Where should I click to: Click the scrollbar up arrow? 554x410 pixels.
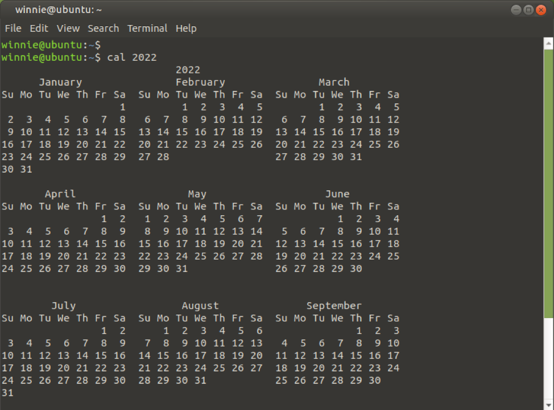pos(548,44)
